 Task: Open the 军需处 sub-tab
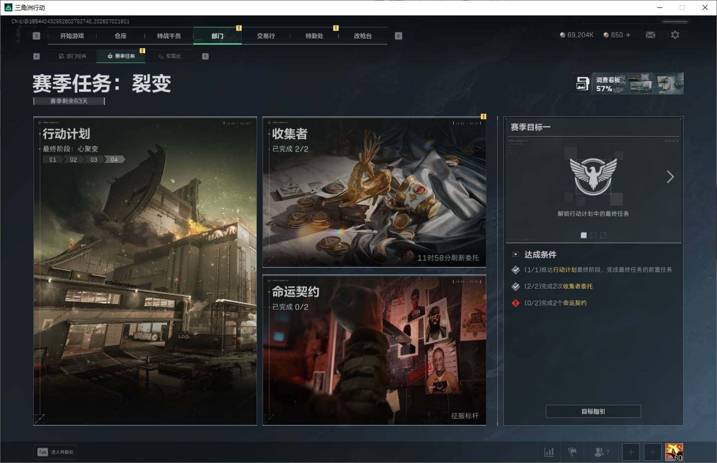(170, 56)
